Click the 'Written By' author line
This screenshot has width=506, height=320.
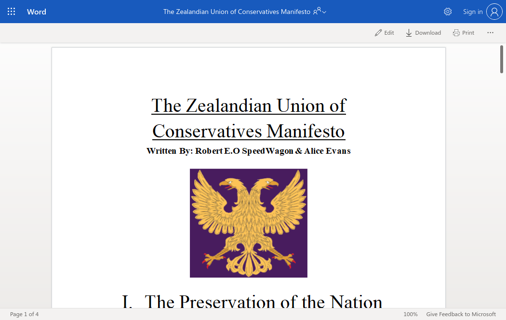[249, 151]
